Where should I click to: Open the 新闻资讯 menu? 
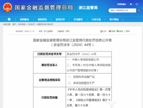click(x=42, y=19)
